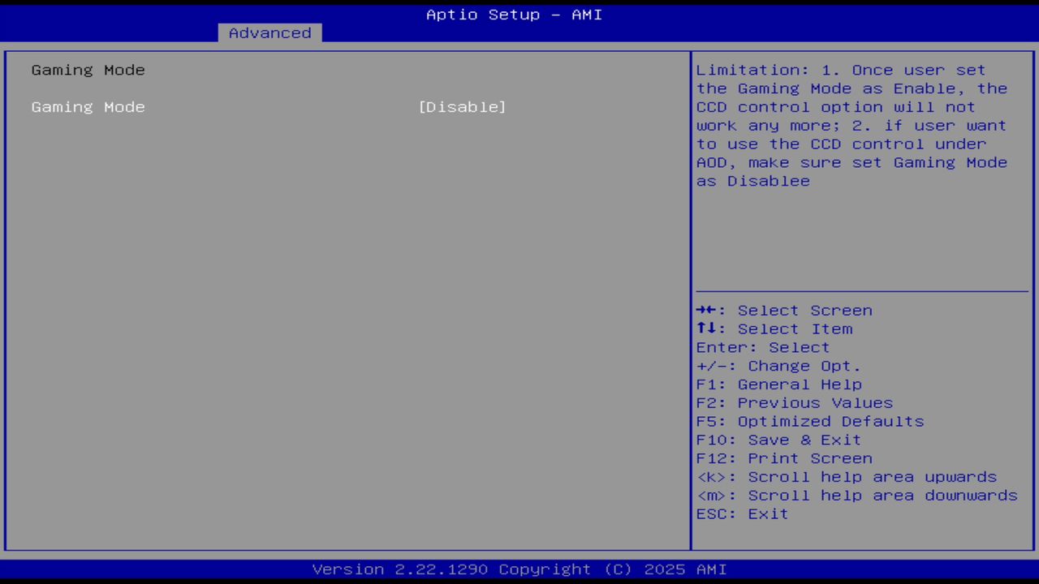
Task: Click the F10: Save & Exit hint
Action: tap(778, 440)
